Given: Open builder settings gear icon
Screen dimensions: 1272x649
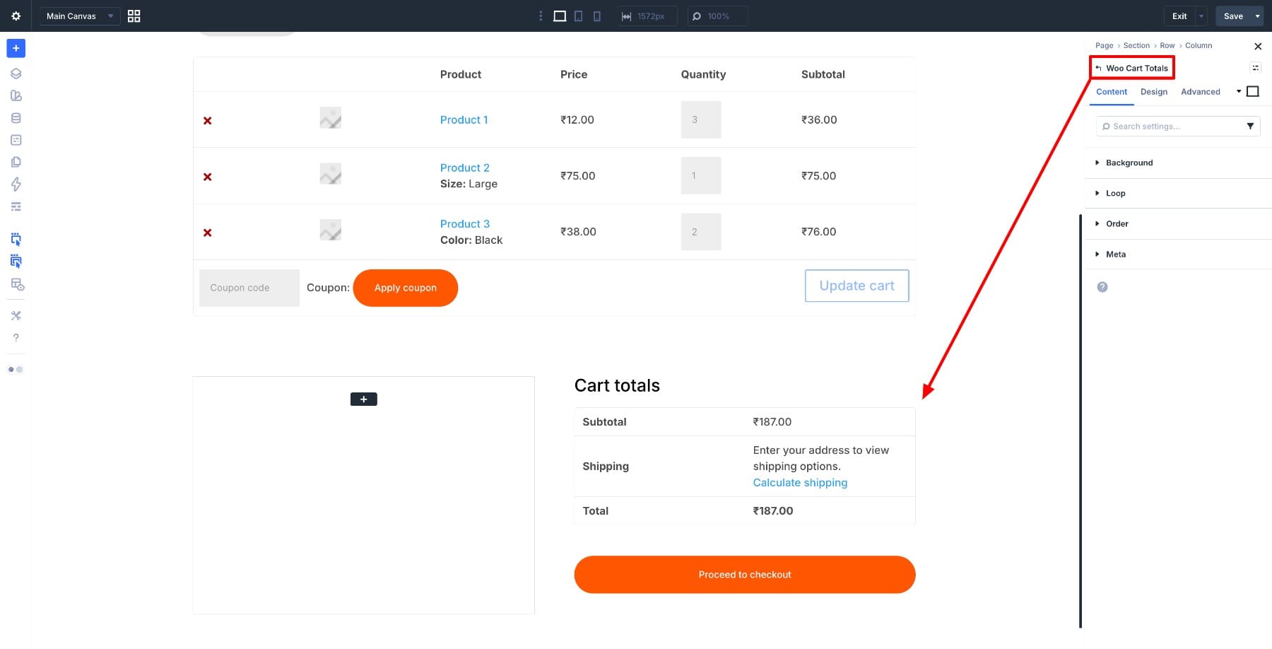Looking at the screenshot, I should tap(16, 16).
